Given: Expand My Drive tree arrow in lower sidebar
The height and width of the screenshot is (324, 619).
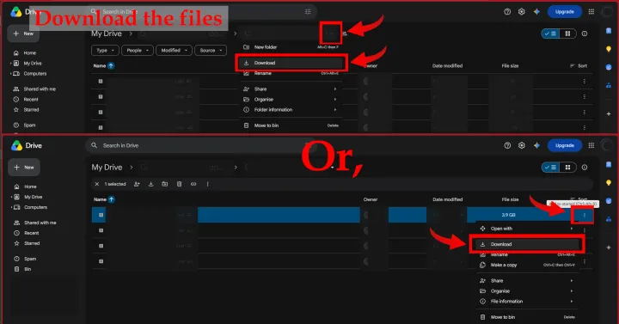Looking at the screenshot, I should 11,197.
